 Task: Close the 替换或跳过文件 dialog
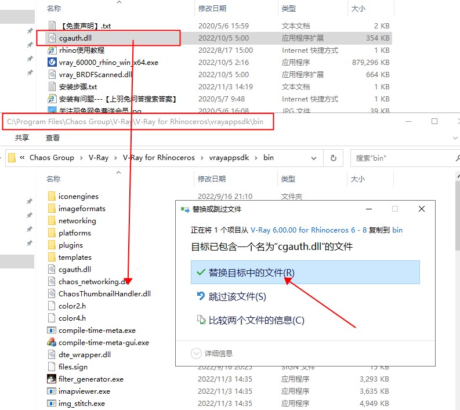(x=422, y=209)
